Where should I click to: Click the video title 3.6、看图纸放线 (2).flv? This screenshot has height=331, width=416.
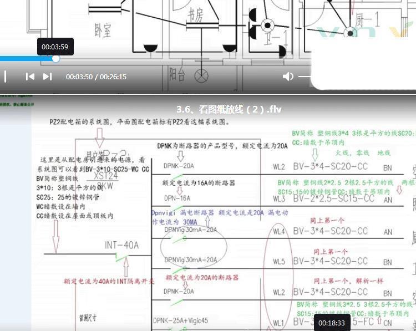pyautogui.click(x=229, y=109)
